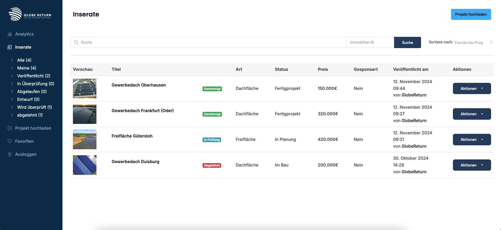The height and width of the screenshot is (230, 501).
Task: Click the Globe Return logo
Action: click(30, 14)
